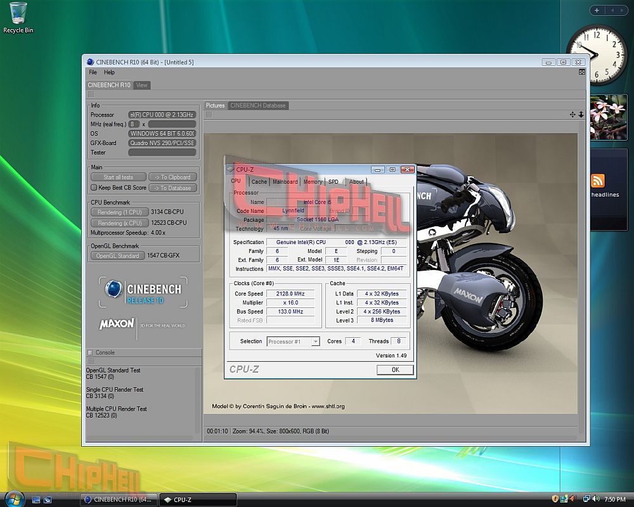Open the Help menu in CINEBENCH

109,72
